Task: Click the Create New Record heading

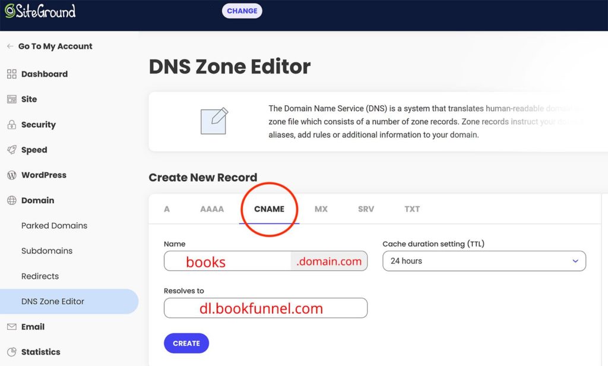Action: (x=203, y=178)
